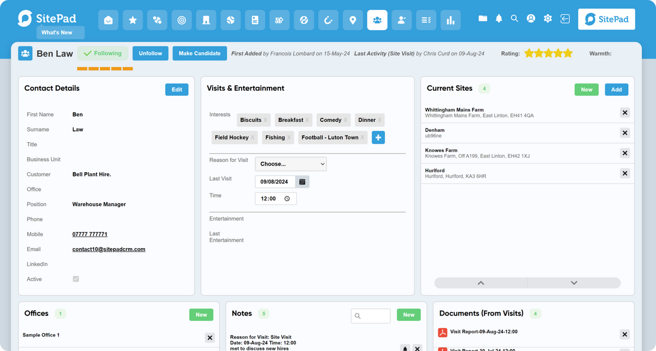656x351 pixels.
Task: Click the fifth star in Rating
Action: coord(568,54)
